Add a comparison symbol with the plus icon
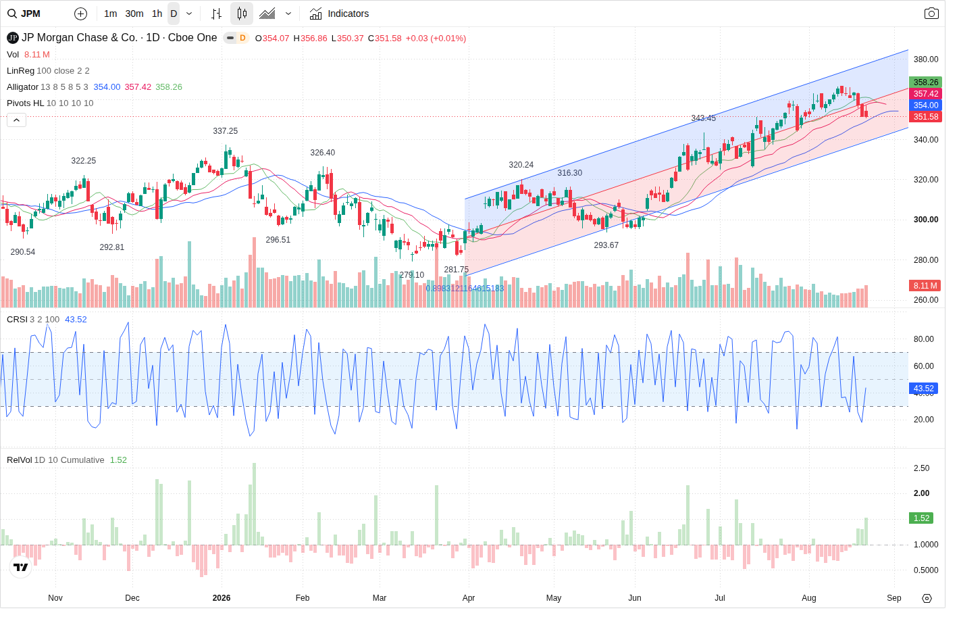Image resolution: width=959 pixels, height=642 pixels. [x=80, y=14]
